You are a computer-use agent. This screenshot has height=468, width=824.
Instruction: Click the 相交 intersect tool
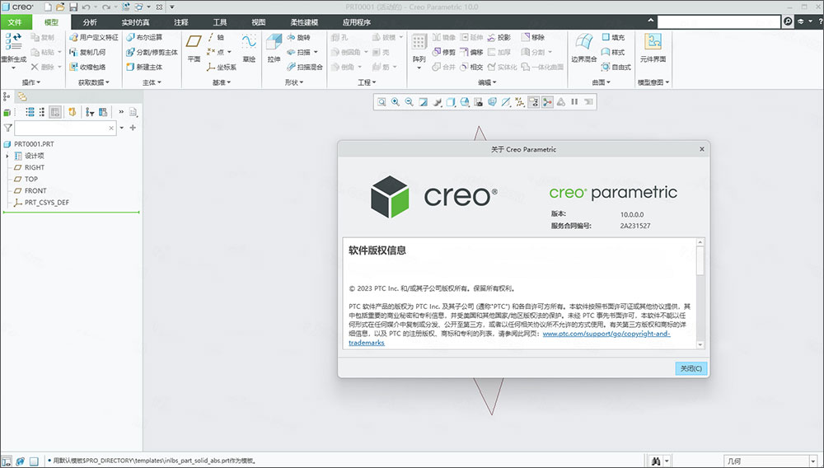(x=471, y=67)
